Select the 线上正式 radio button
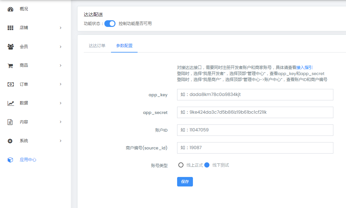Viewport: 346px width, 208px height. [x=181, y=165]
